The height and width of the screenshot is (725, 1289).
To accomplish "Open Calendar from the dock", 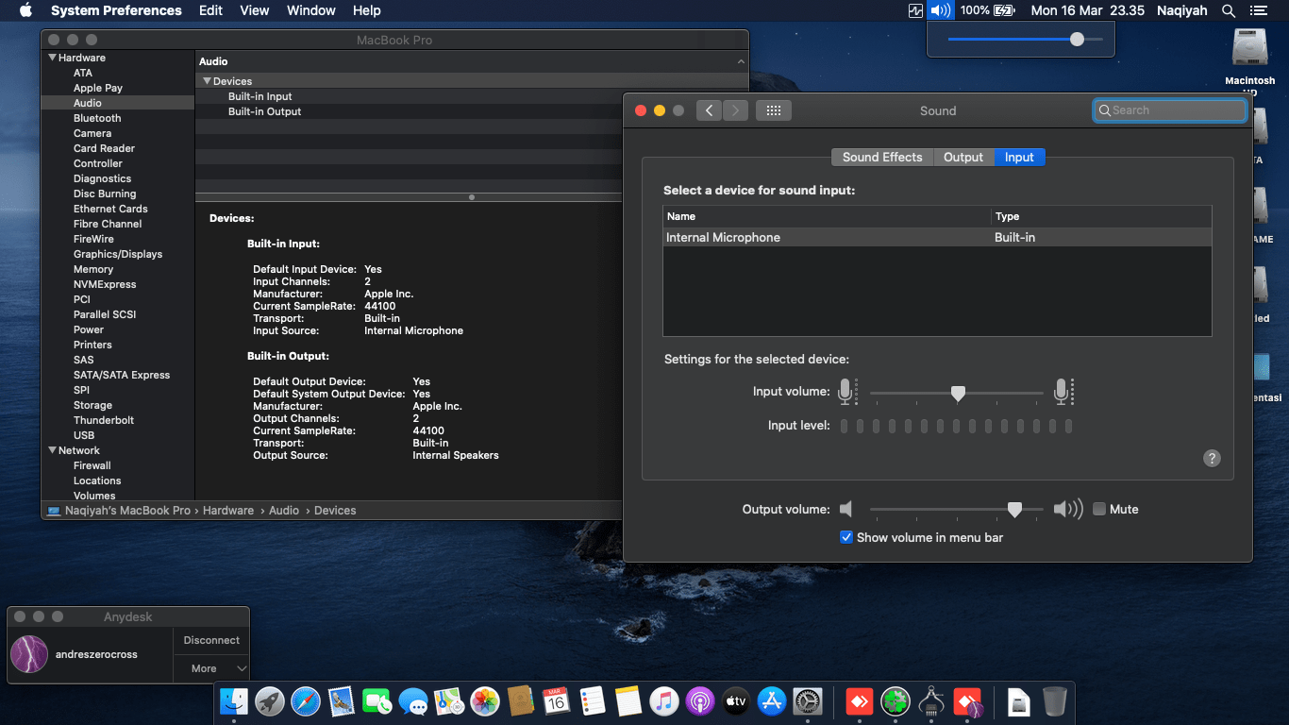I will 557,701.
